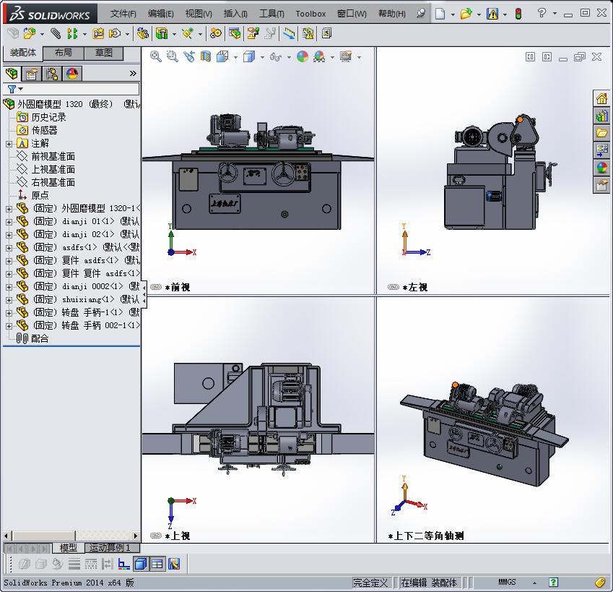This screenshot has width=613, height=592.
Task: Click the New Motion Study icon
Action: coord(216,34)
